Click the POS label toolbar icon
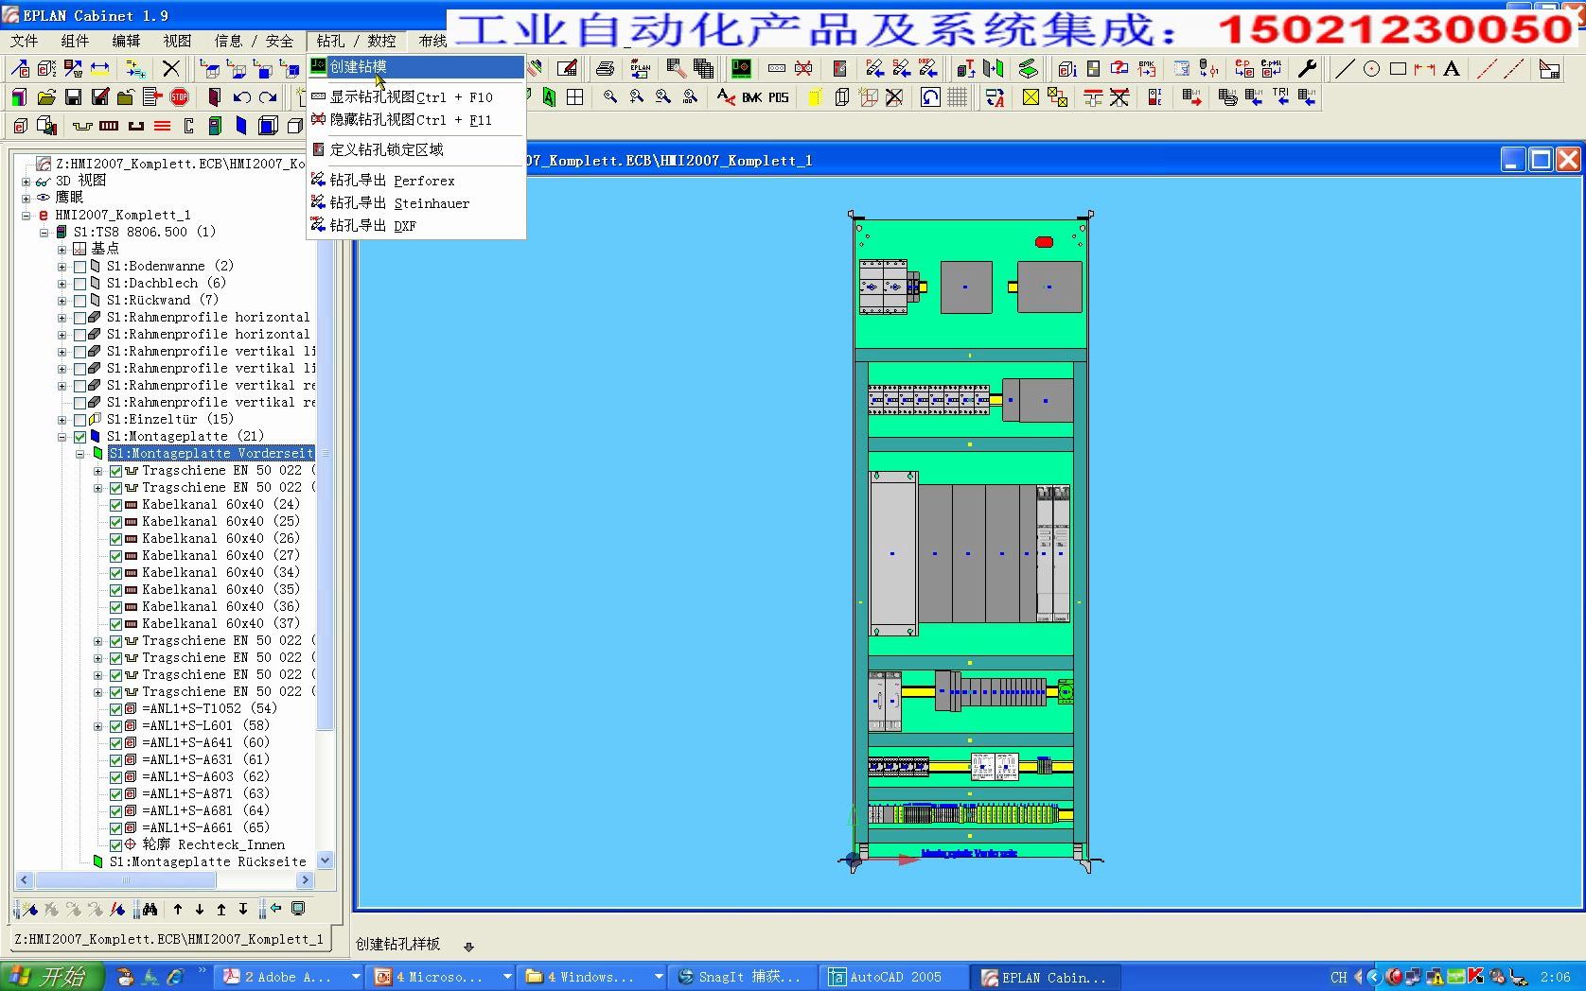Image resolution: width=1586 pixels, height=991 pixels. [x=778, y=97]
